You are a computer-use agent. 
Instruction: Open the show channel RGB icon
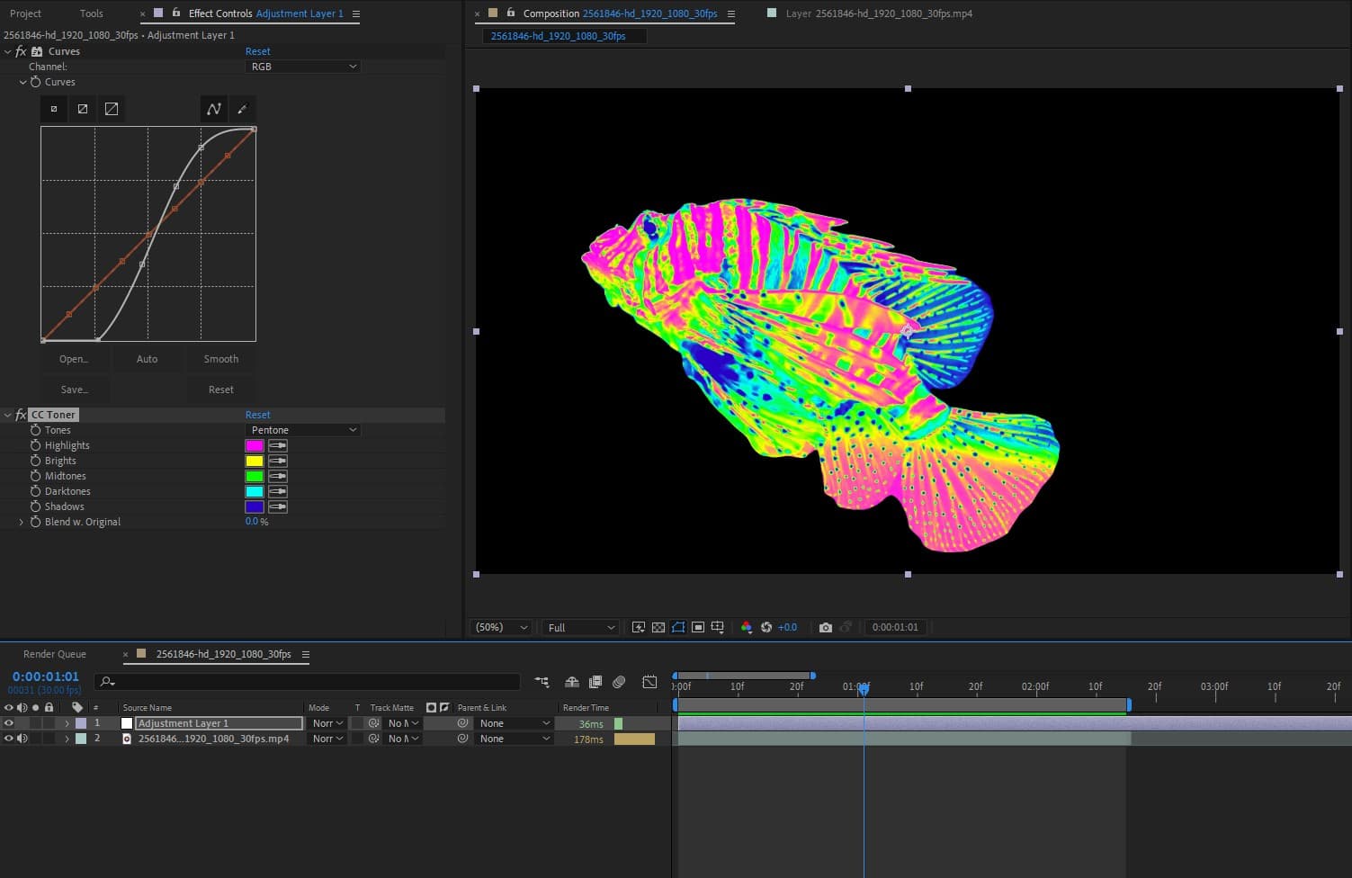[747, 627]
